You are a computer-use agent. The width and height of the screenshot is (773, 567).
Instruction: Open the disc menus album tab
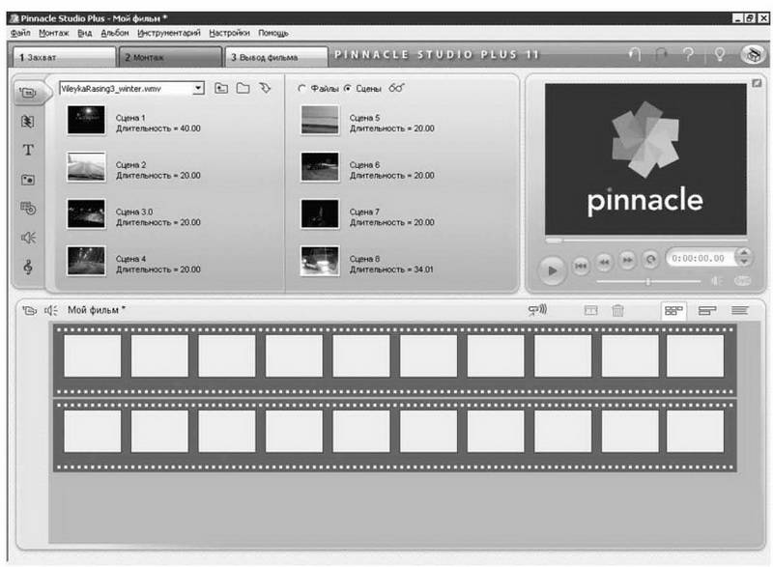(28, 209)
